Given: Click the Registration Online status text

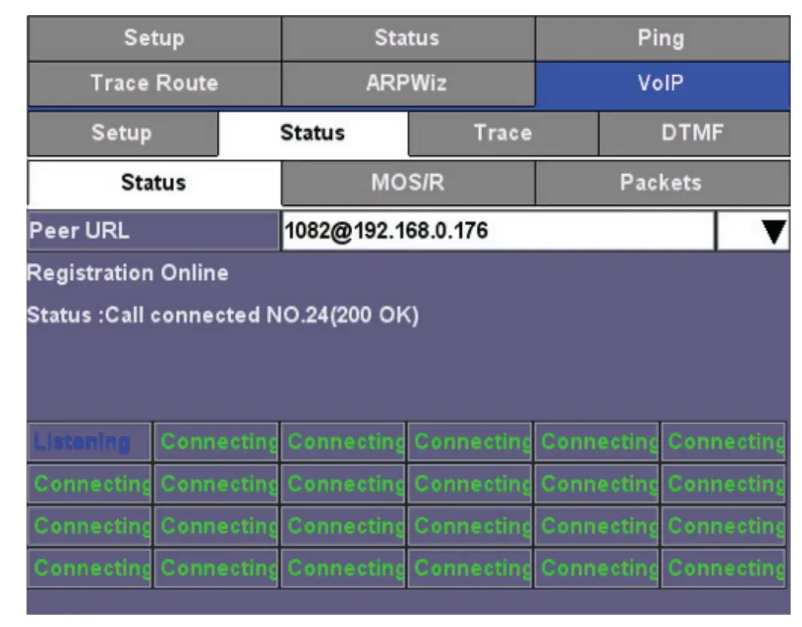Looking at the screenshot, I should [x=128, y=274].
